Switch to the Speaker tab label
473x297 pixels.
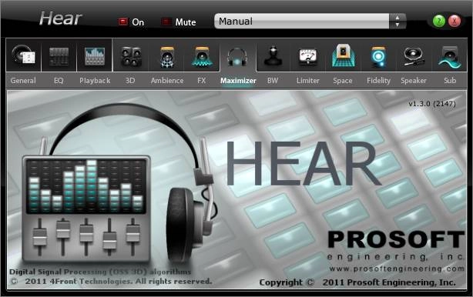click(x=414, y=81)
